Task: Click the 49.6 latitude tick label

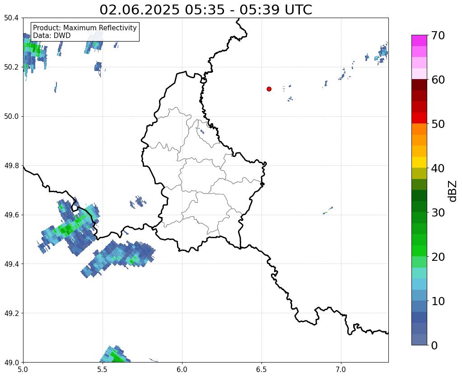Action: point(11,215)
